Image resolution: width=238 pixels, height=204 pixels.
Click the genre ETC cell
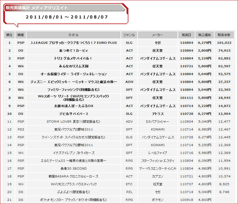point(129,184)
